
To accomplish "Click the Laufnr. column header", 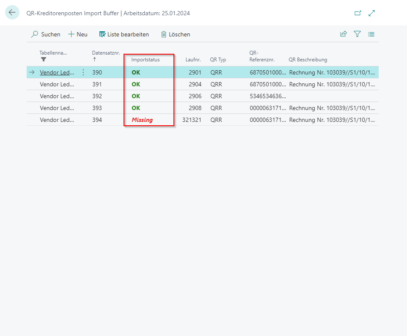I will coord(193,60).
